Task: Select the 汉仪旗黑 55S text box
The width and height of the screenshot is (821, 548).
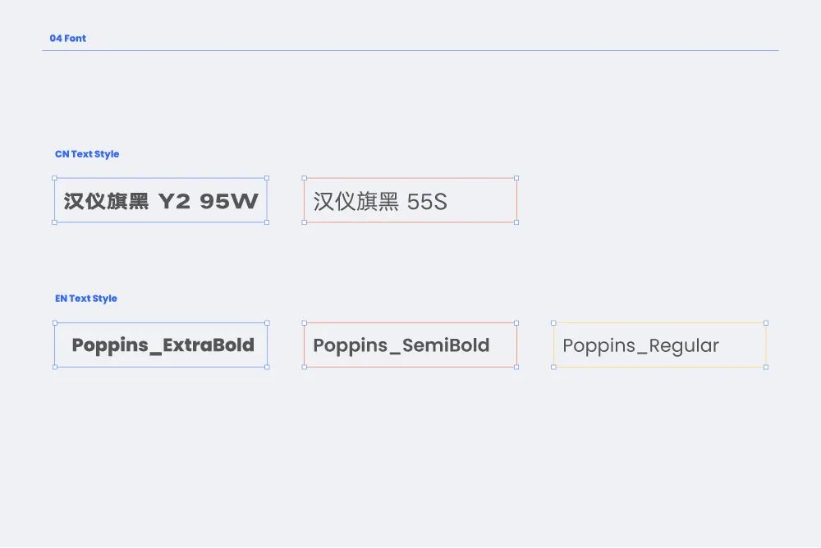Action: click(410, 200)
